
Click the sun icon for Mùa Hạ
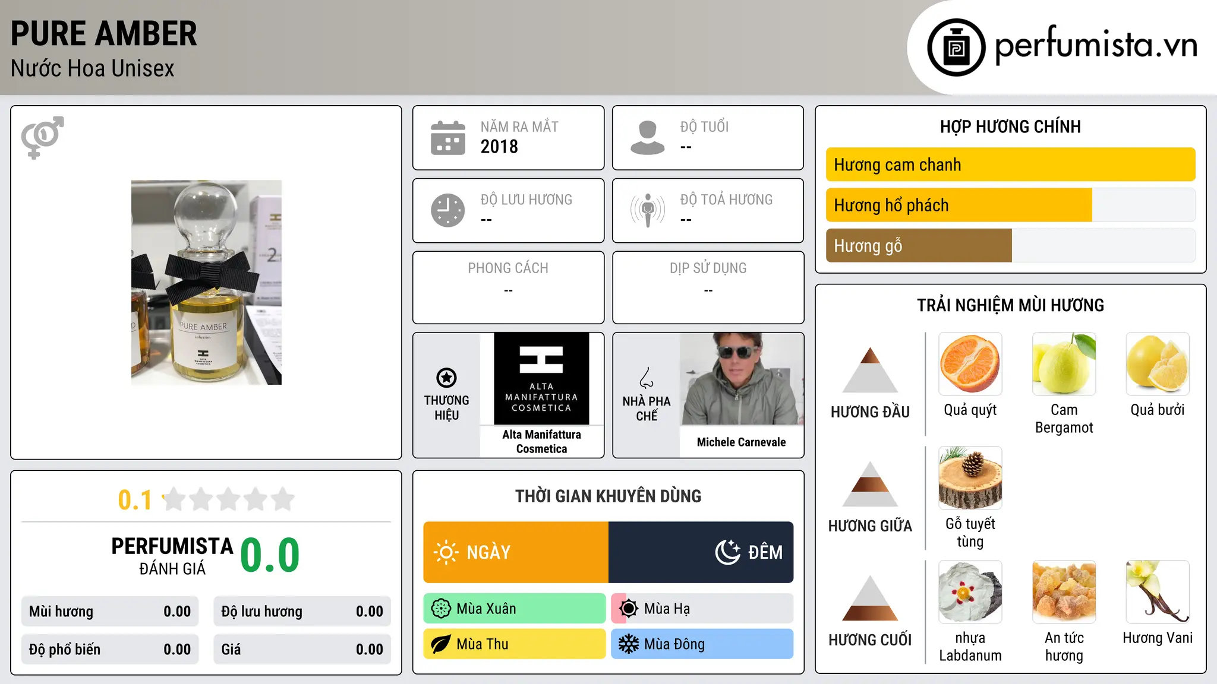coord(629,609)
